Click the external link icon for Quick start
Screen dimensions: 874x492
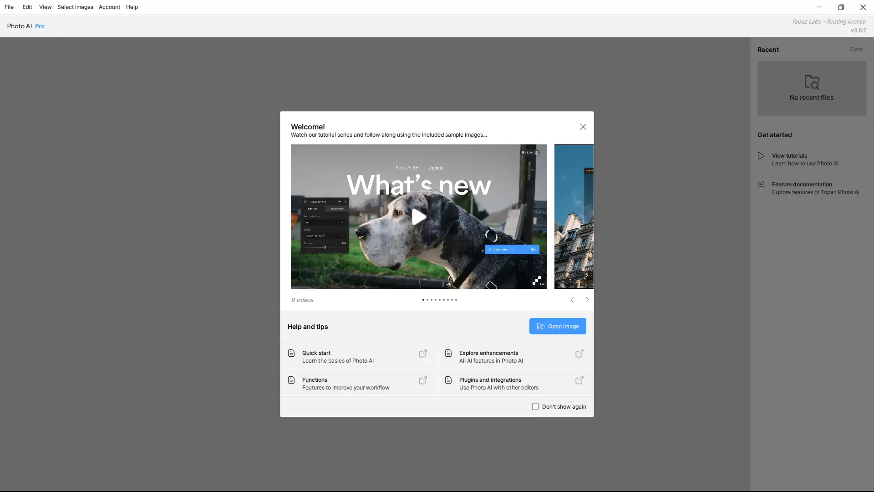click(x=423, y=354)
